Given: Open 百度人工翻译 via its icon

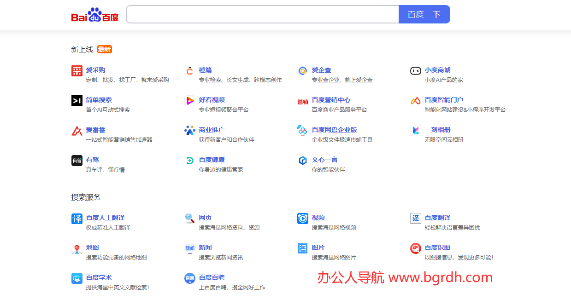Looking at the screenshot, I should (77, 218).
